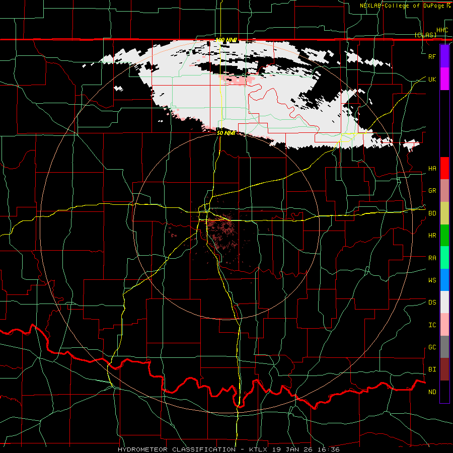
Task: Click the white DS legend color swatch
Action: pos(444,302)
